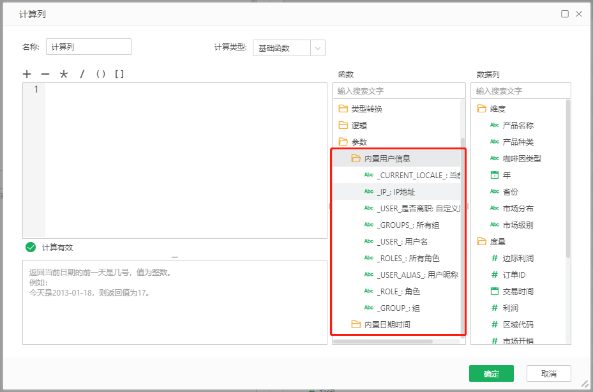This screenshot has height=392, width=593.
Task: Click the description panel collapse handle
Action: (175, 257)
